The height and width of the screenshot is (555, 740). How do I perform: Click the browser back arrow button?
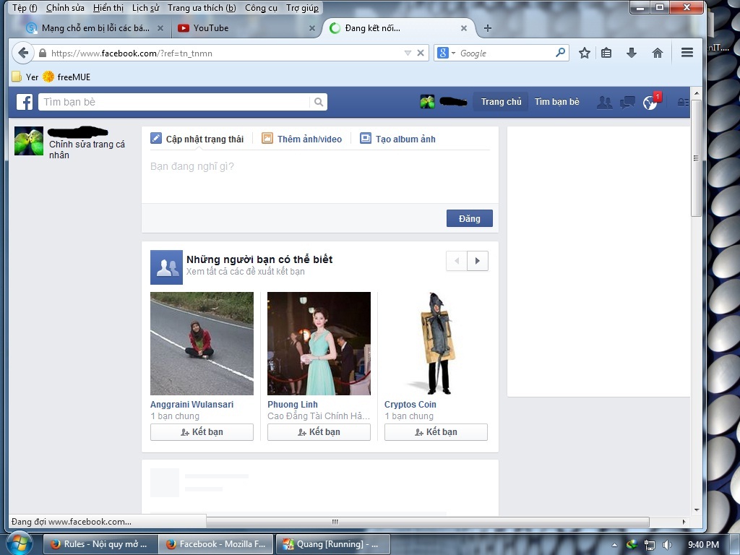point(23,53)
